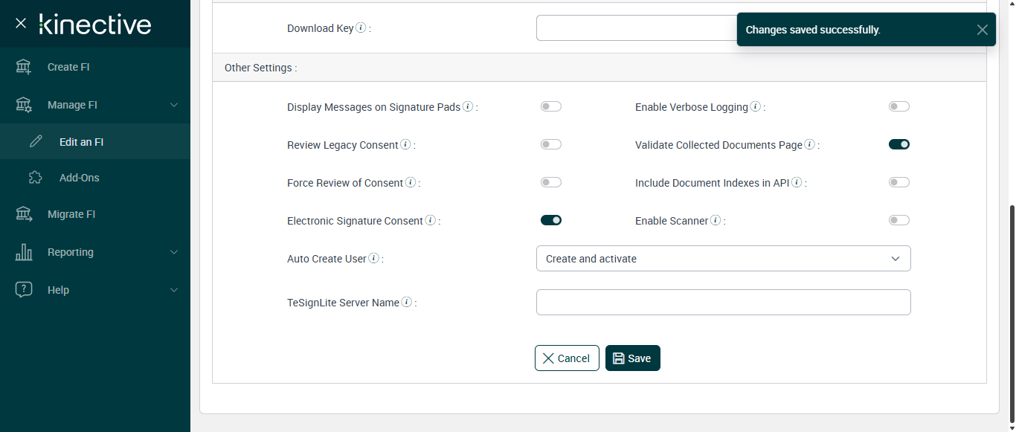Enable Verbose Logging switch

(899, 106)
